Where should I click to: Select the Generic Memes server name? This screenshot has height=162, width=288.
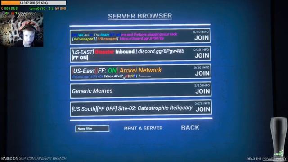coord(92,91)
